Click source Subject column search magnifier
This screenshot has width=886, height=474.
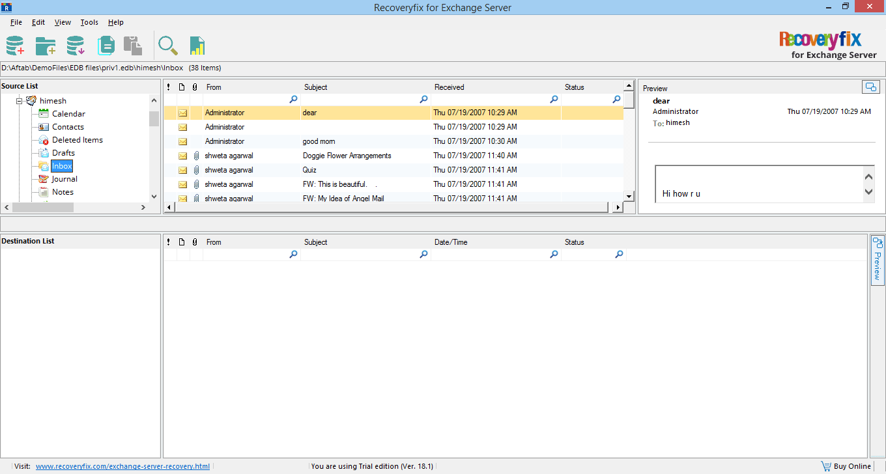click(423, 100)
